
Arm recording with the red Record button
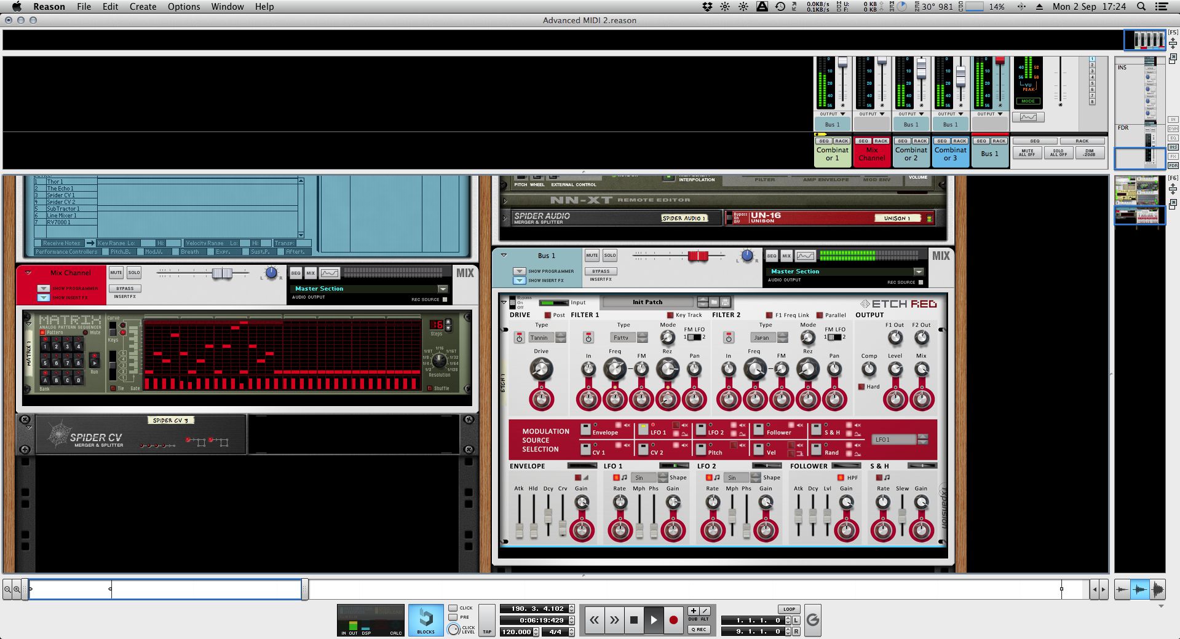[x=673, y=620]
